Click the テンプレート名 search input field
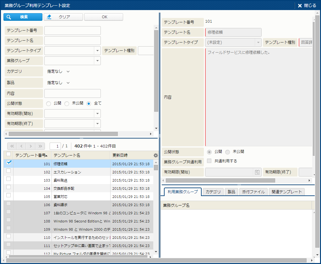 tap(73, 41)
